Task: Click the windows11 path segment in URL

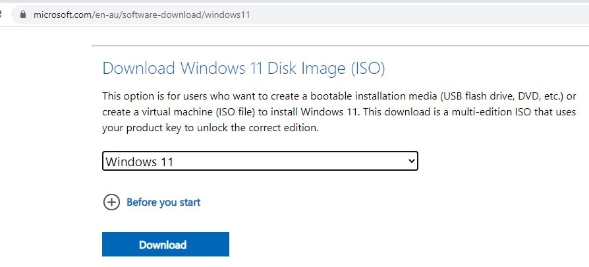Action: (229, 15)
